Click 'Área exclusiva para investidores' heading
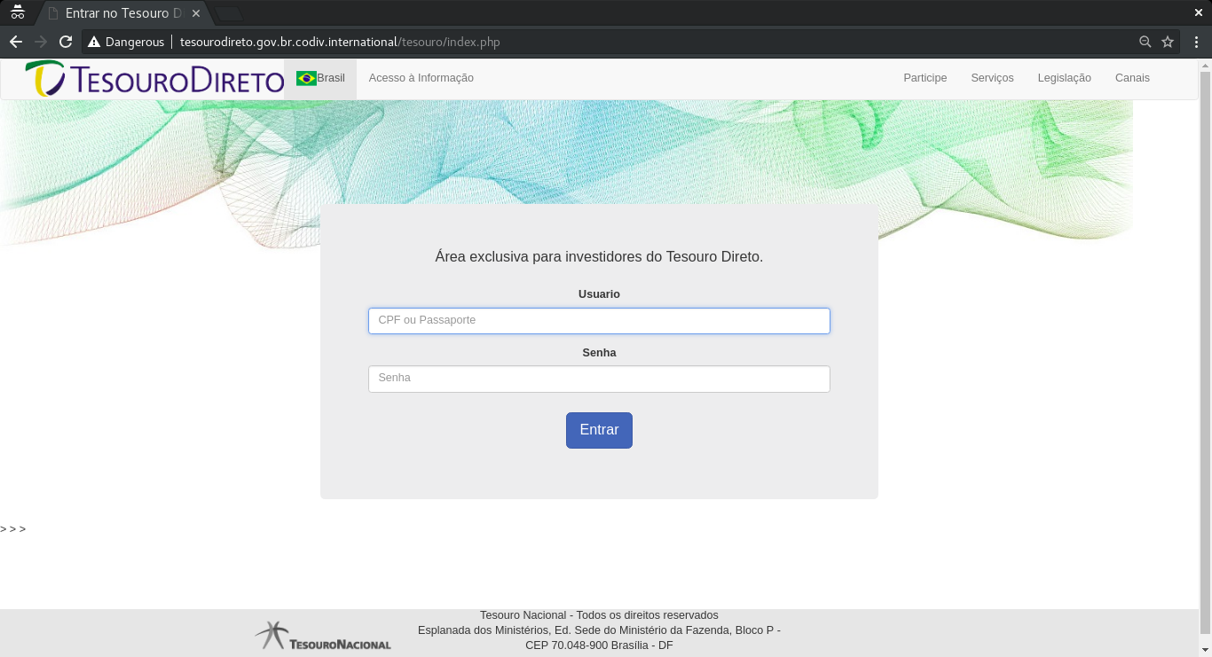The width and height of the screenshot is (1212, 657). point(599,257)
